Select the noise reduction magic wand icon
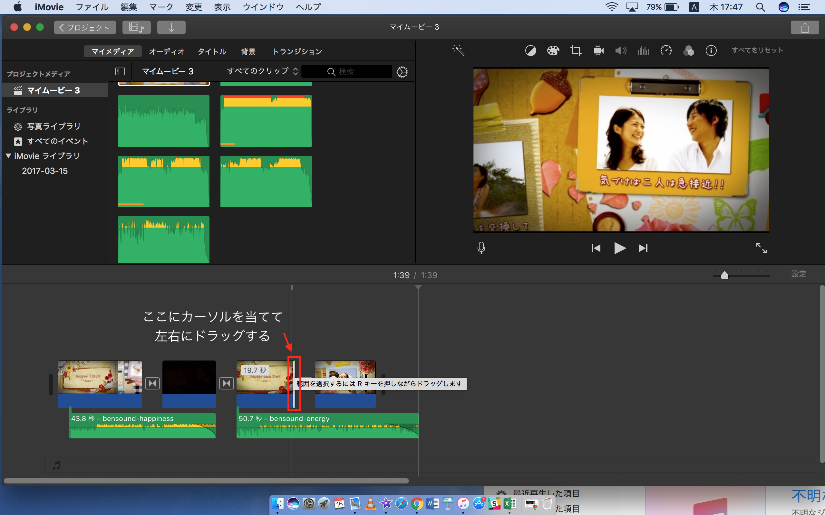Image resolution: width=825 pixels, height=515 pixels. pos(457,50)
